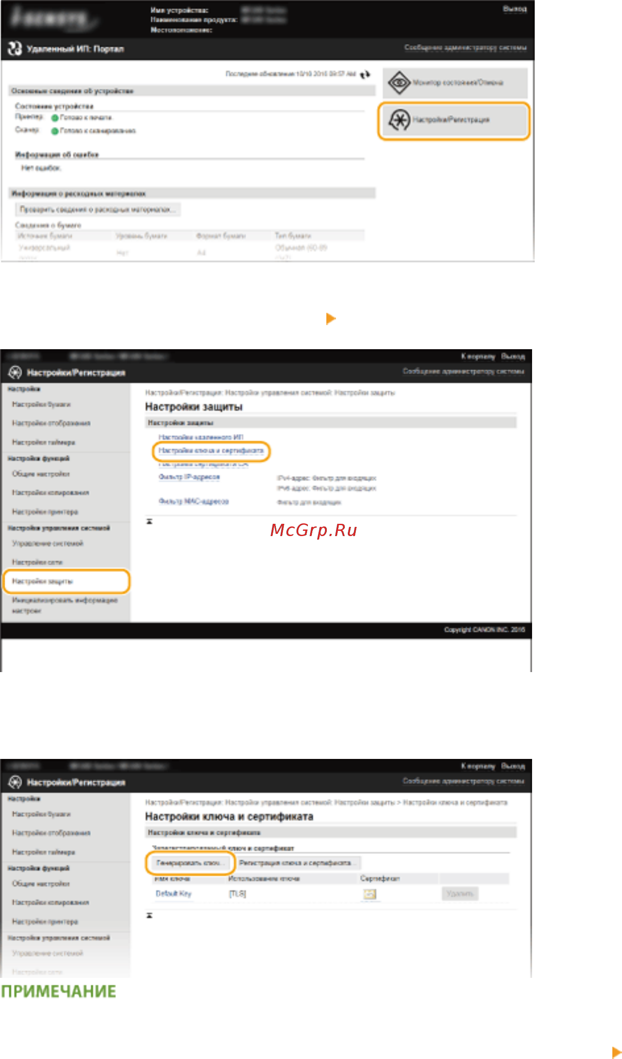Image resolution: width=622 pixels, height=1059 pixels.
Task: Click Использование ключа column header
Action: 264,878
